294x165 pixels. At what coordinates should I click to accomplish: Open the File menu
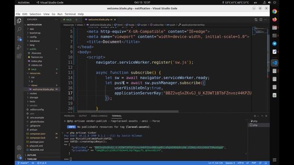[18, 14]
